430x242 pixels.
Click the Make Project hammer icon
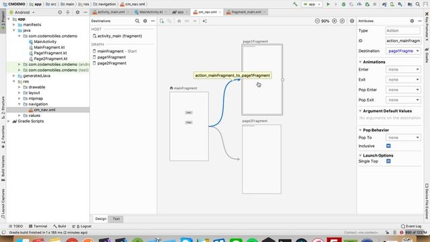(x=295, y=4)
